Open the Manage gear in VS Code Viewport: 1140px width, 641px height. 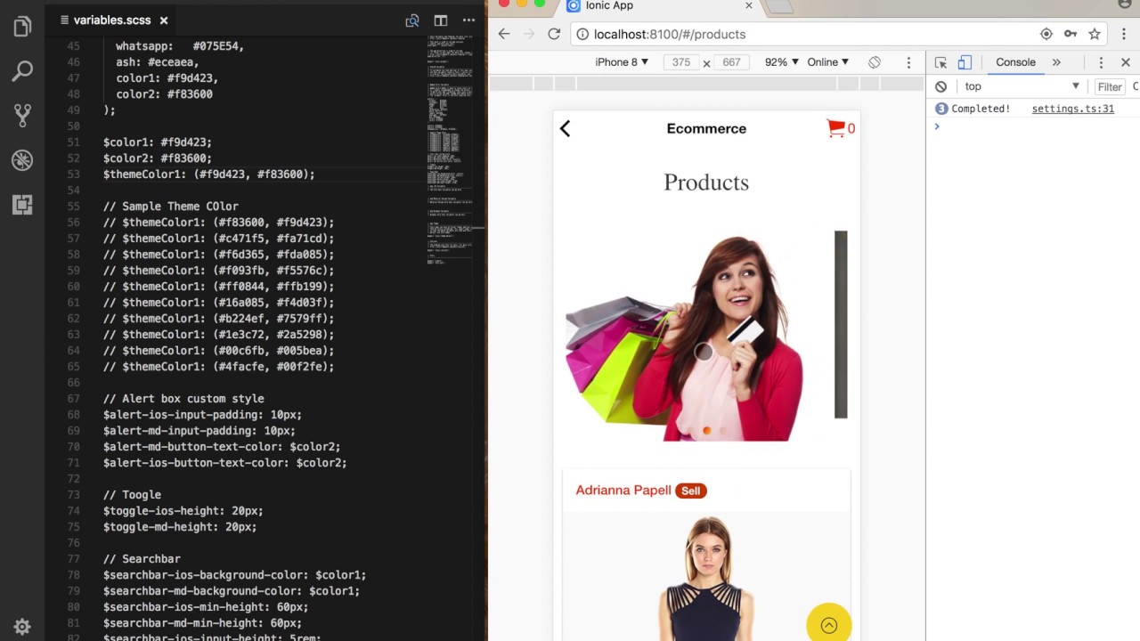pos(22,626)
